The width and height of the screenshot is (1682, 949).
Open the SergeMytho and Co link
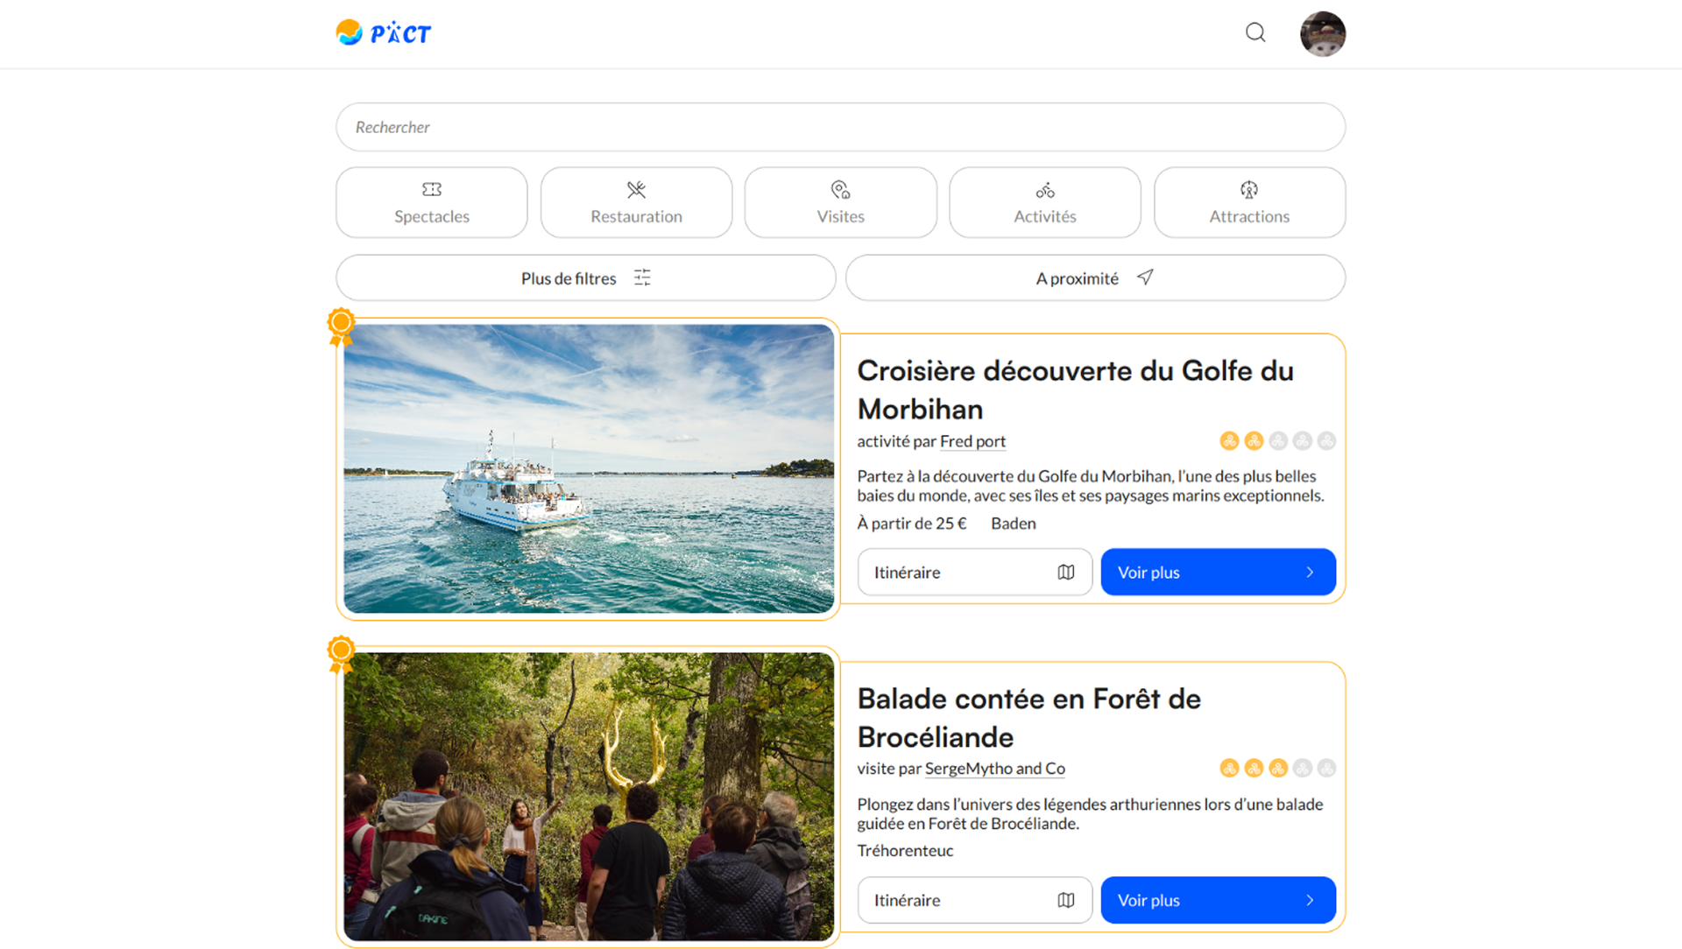[x=994, y=769]
